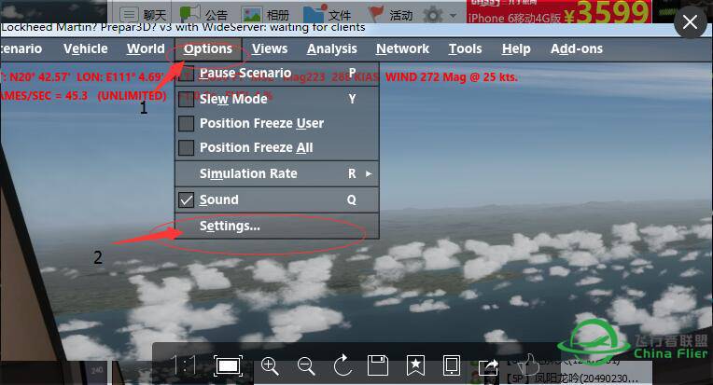This screenshot has height=385, width=713.
Task: Toggle the Sound checkbox
Action: pyautogui.click(x=186, y=199)
